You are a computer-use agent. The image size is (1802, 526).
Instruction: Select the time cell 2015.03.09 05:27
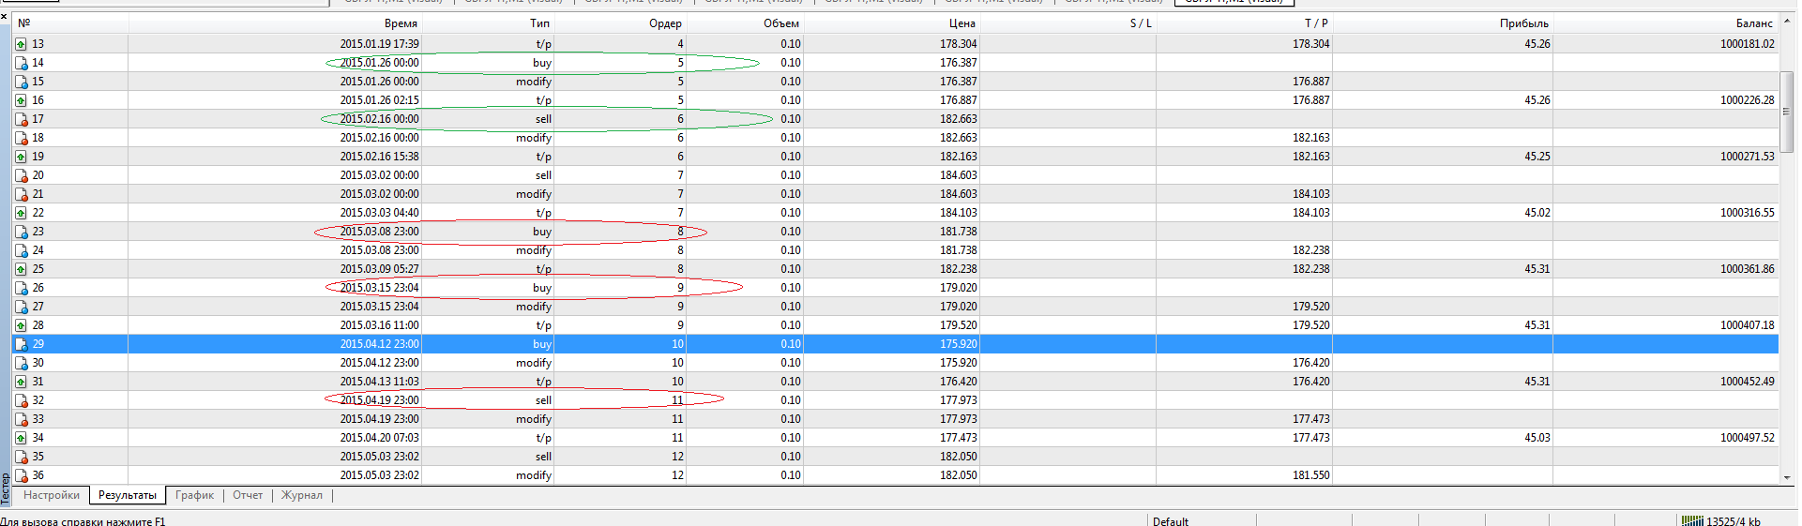[x=379, y=269]
